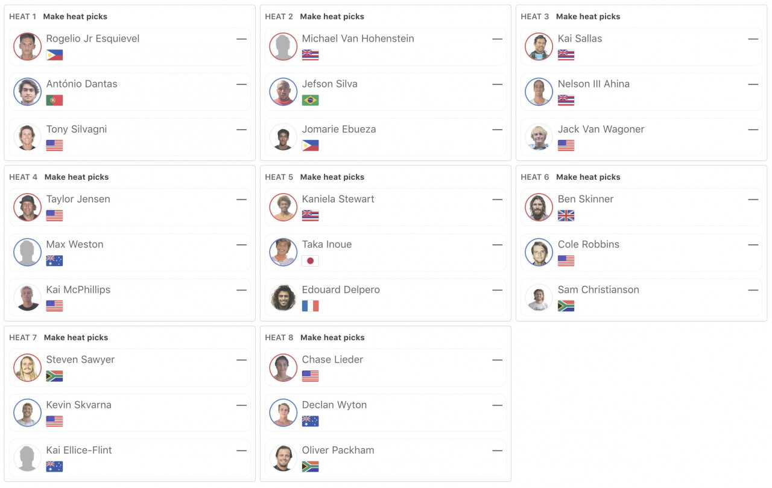This screenshot has width=772, height=488.
Task: Open Make heat picks for Heat 6
Action: pyautogui.click(x=588, y=177)
